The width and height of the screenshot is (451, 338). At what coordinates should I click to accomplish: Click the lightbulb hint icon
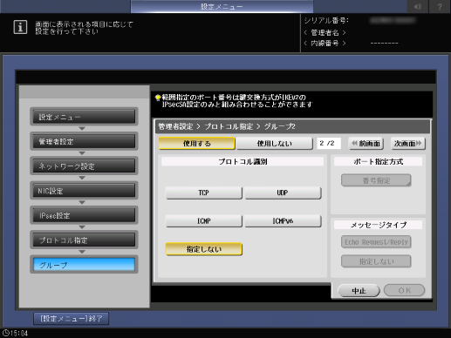(x=158, y=98)
